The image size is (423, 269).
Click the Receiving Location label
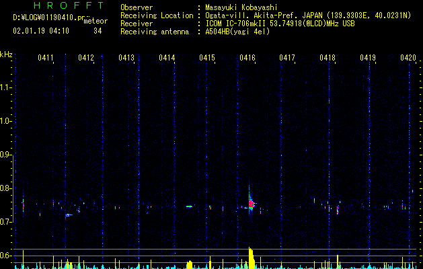pyautogui.click(x=157, y=15)
